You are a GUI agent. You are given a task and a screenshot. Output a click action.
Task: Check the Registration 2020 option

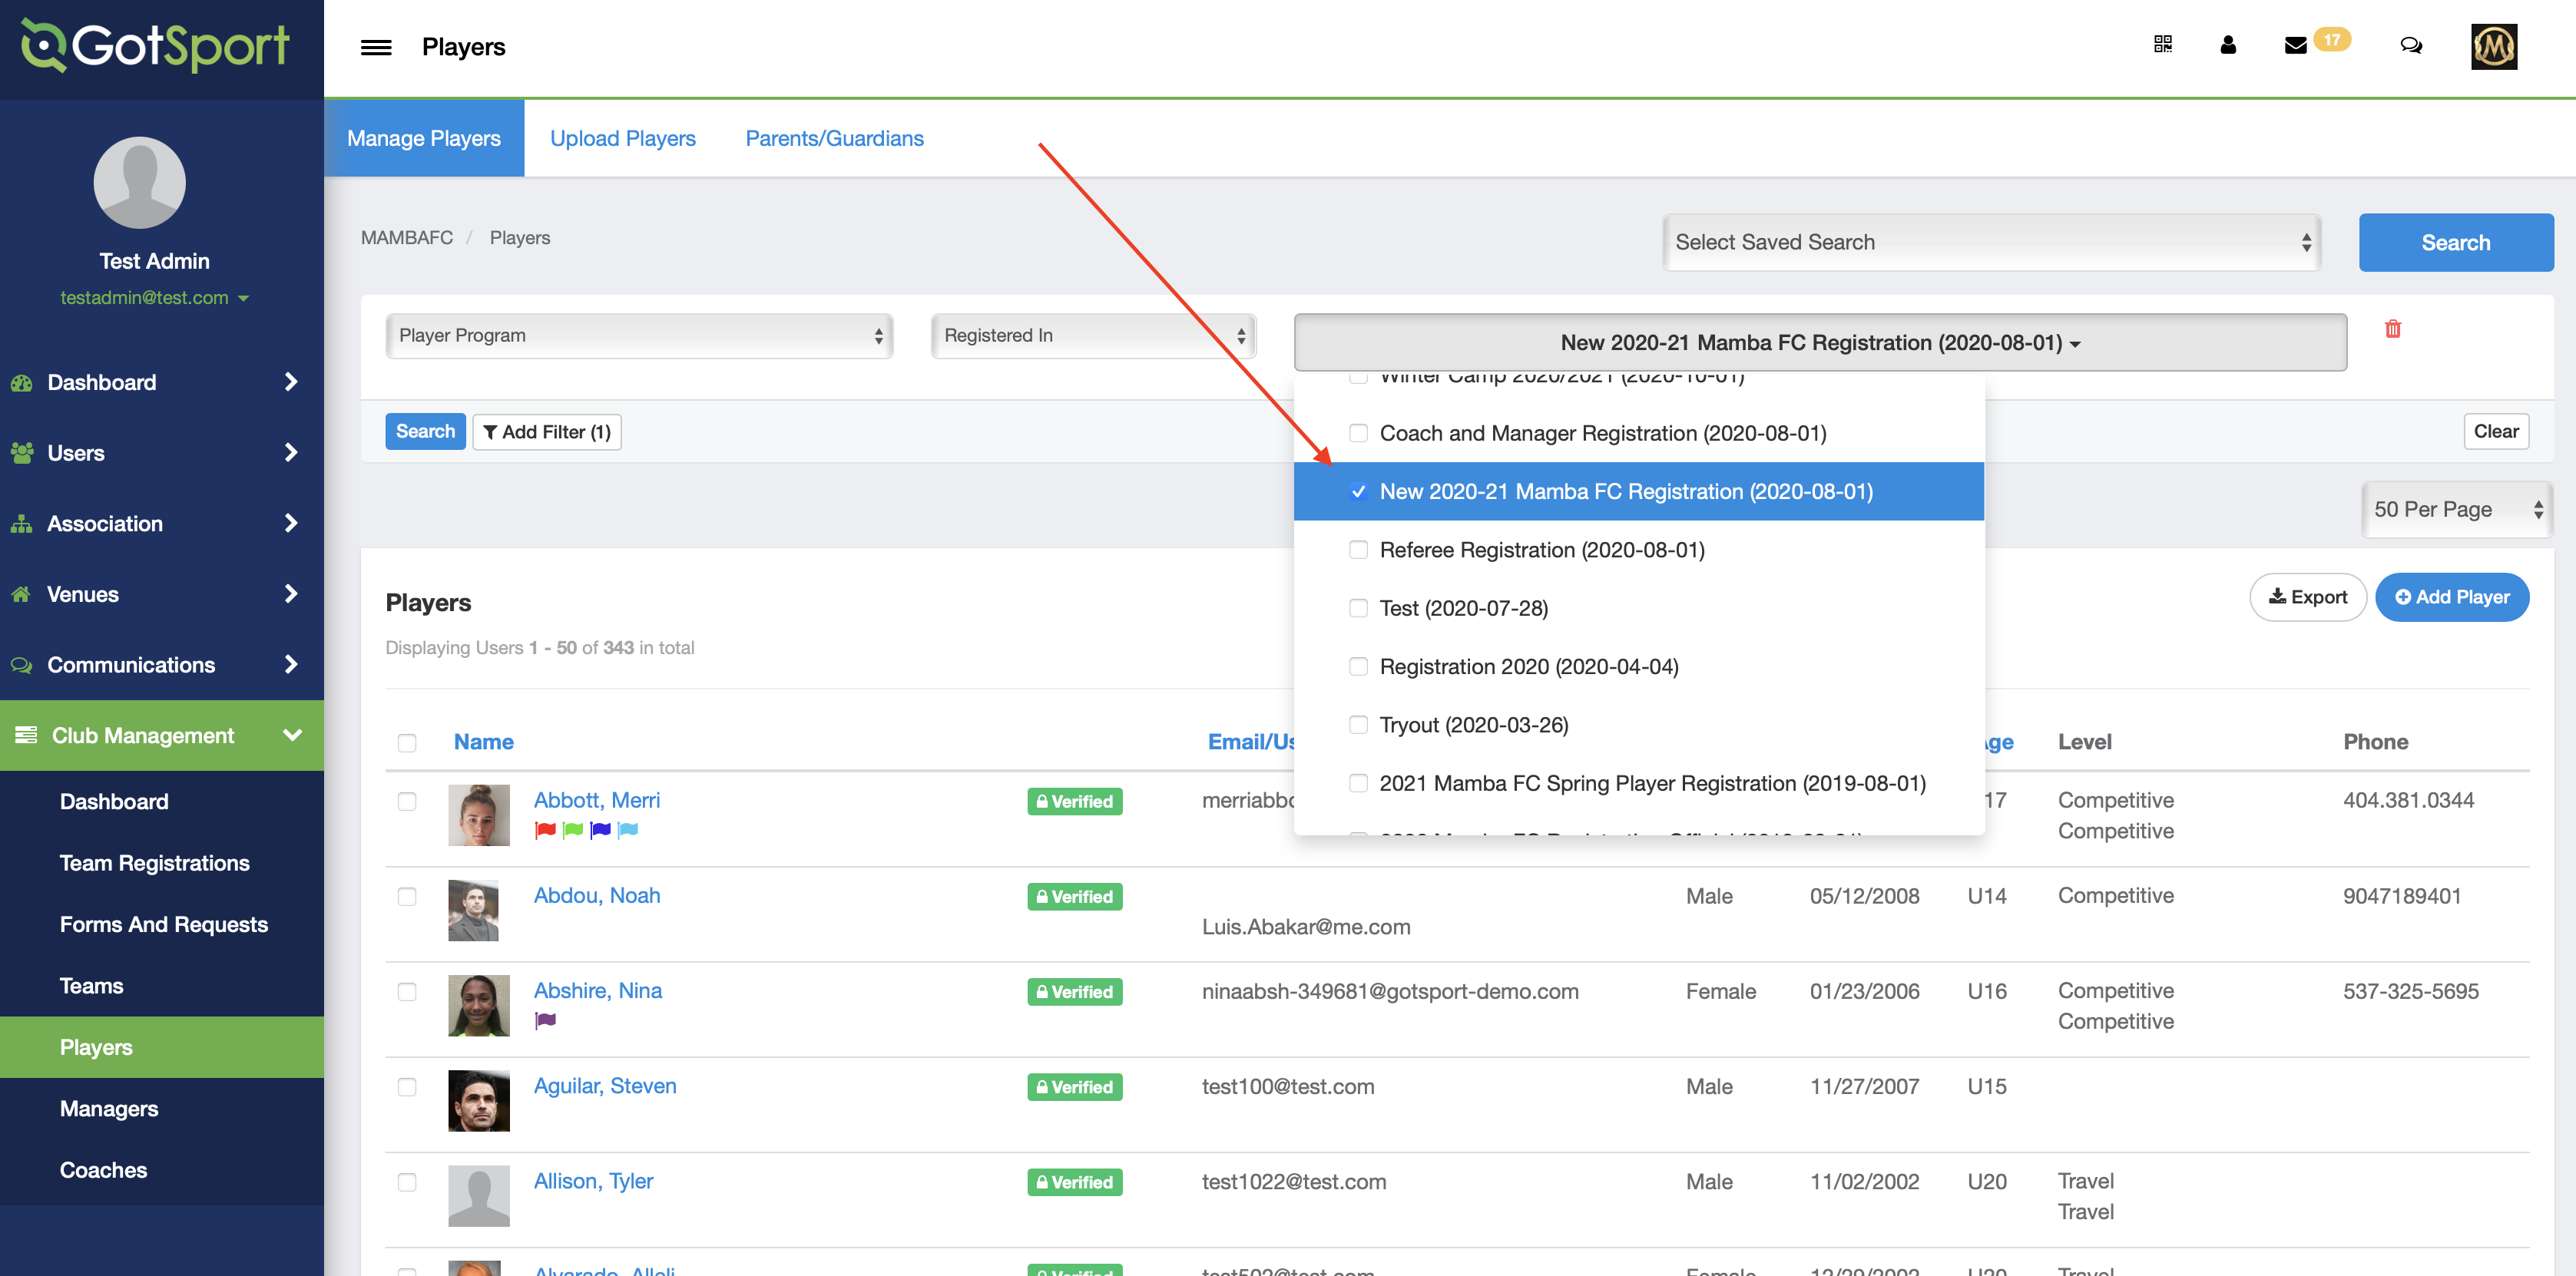pyautogui.click(x=1358, y=666)
